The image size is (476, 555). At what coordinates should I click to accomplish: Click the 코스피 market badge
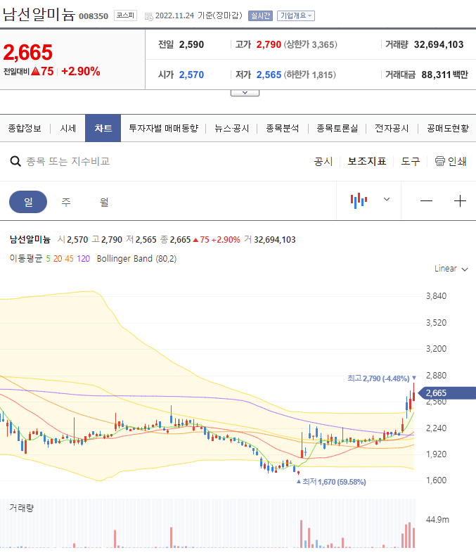click(125, 15)
